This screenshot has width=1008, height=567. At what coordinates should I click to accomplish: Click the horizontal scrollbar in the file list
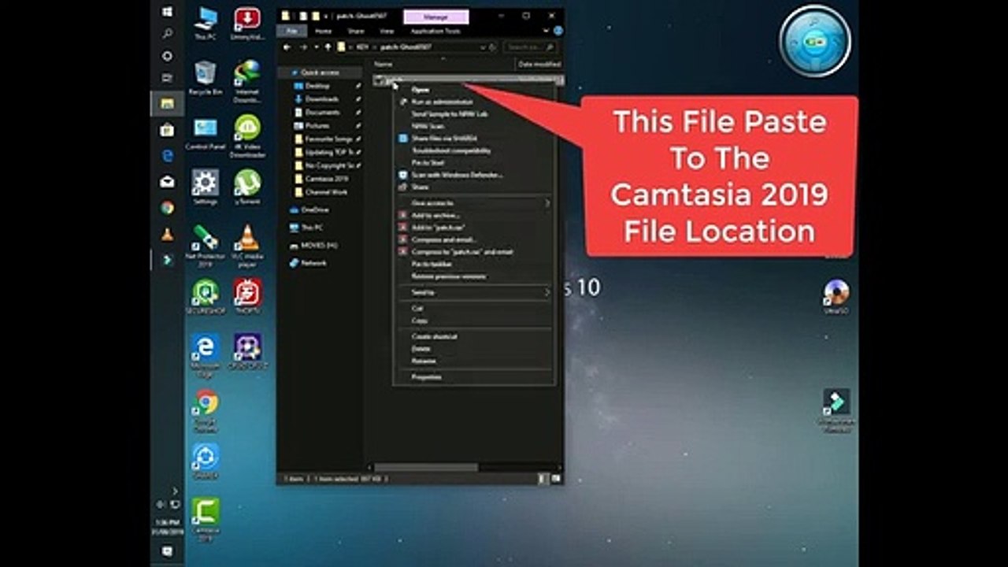pyautogui.click(x=425, y=467)
